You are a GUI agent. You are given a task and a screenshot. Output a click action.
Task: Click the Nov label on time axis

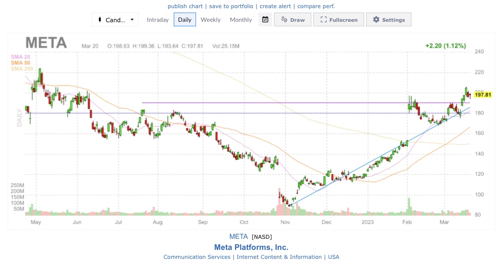[x=285, y=222]
